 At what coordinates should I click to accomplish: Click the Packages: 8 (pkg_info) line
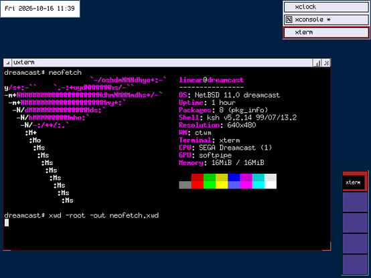224,110
